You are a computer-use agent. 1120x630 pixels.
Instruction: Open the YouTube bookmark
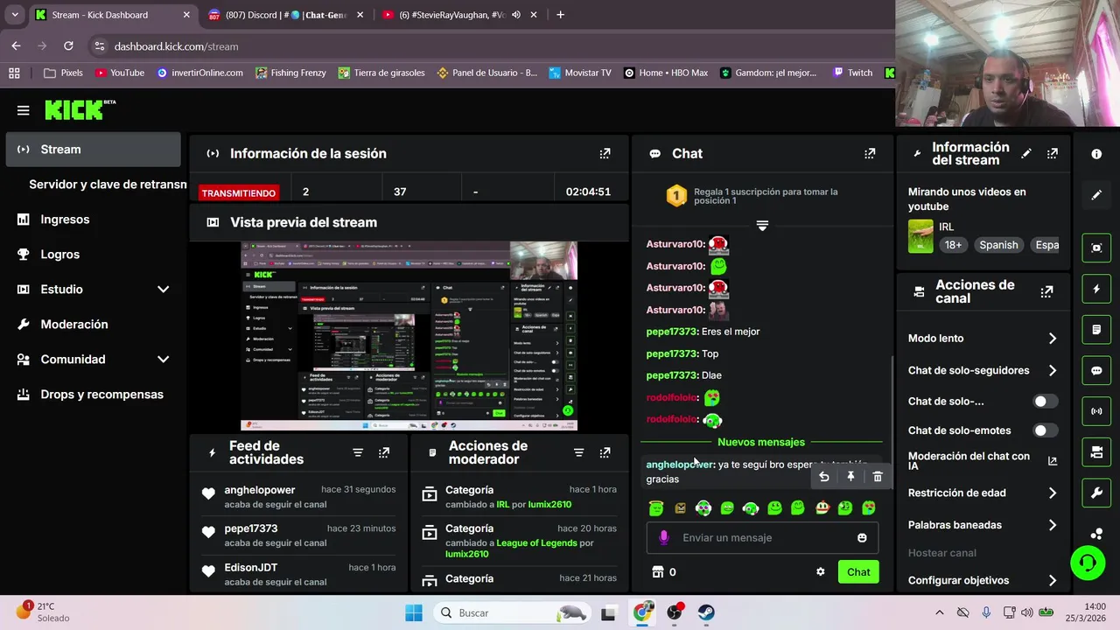[120, 73]
